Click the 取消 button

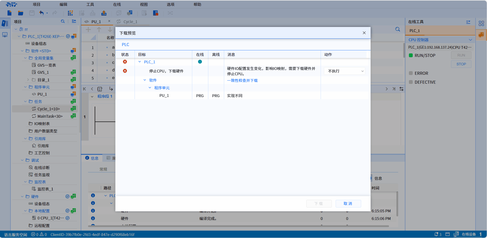pyautogui.click(x=348, y=204)
